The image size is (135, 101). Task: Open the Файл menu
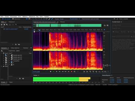[x=2, y=17]
